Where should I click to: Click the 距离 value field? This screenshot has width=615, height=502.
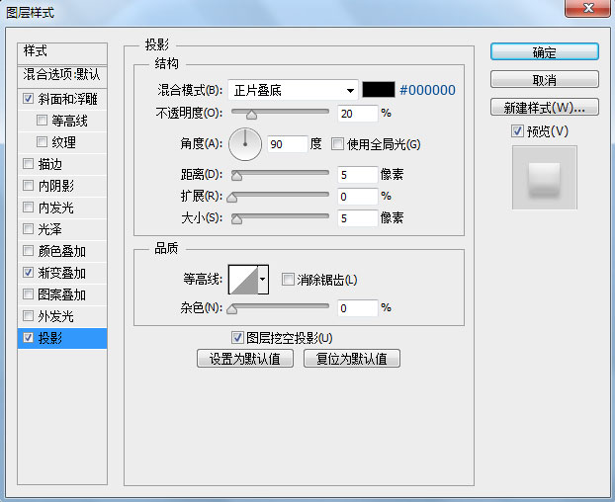pyautogui.click(x=358, y=175)
